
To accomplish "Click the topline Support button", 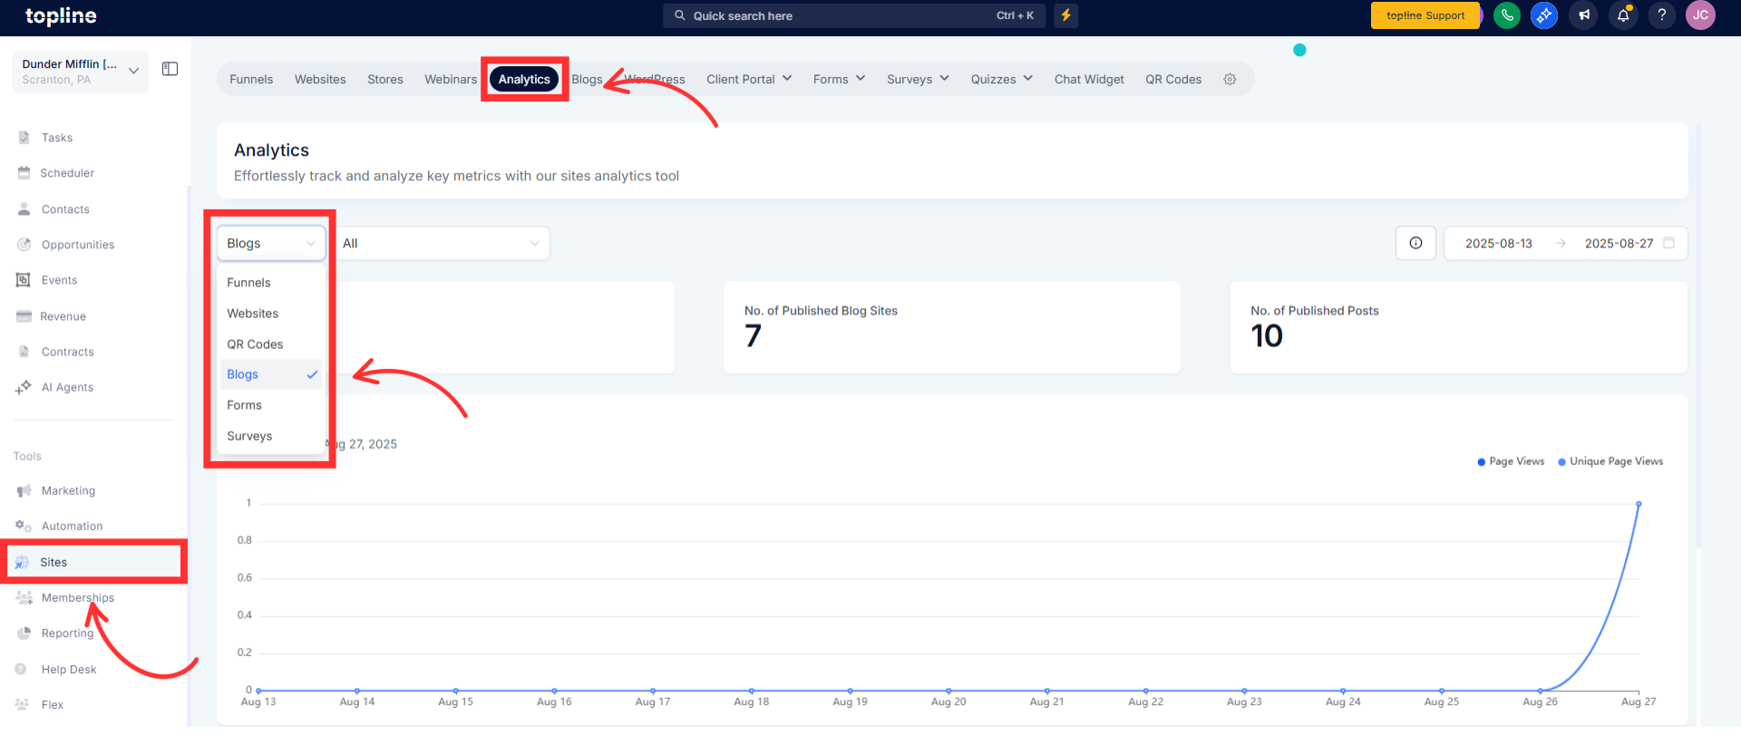I will point(1425,15).
